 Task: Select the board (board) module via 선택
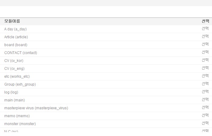tap(205, 44)
